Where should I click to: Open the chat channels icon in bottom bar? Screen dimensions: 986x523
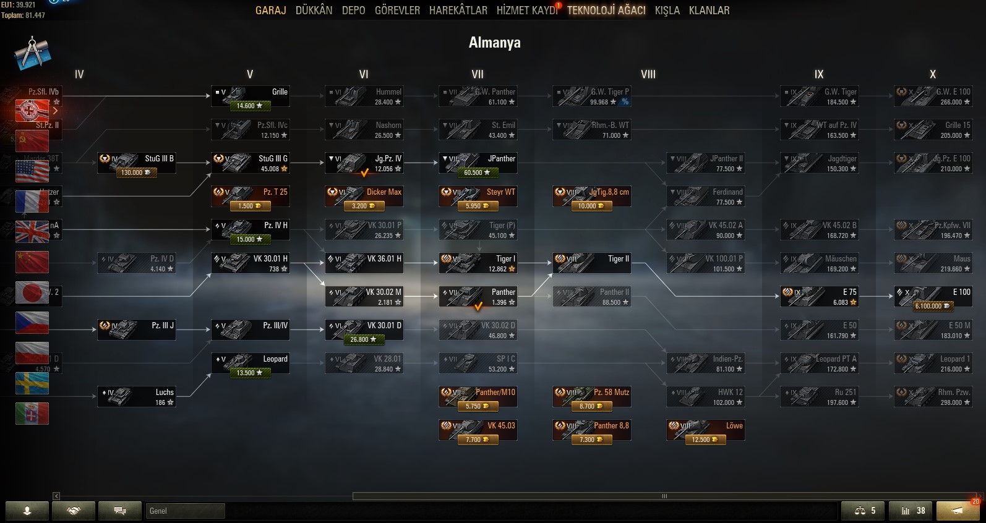pyautogui.click(x=120, y=511)
